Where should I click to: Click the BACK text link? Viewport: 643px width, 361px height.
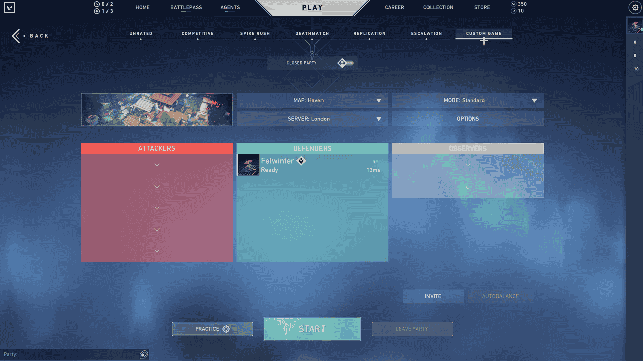39,36
